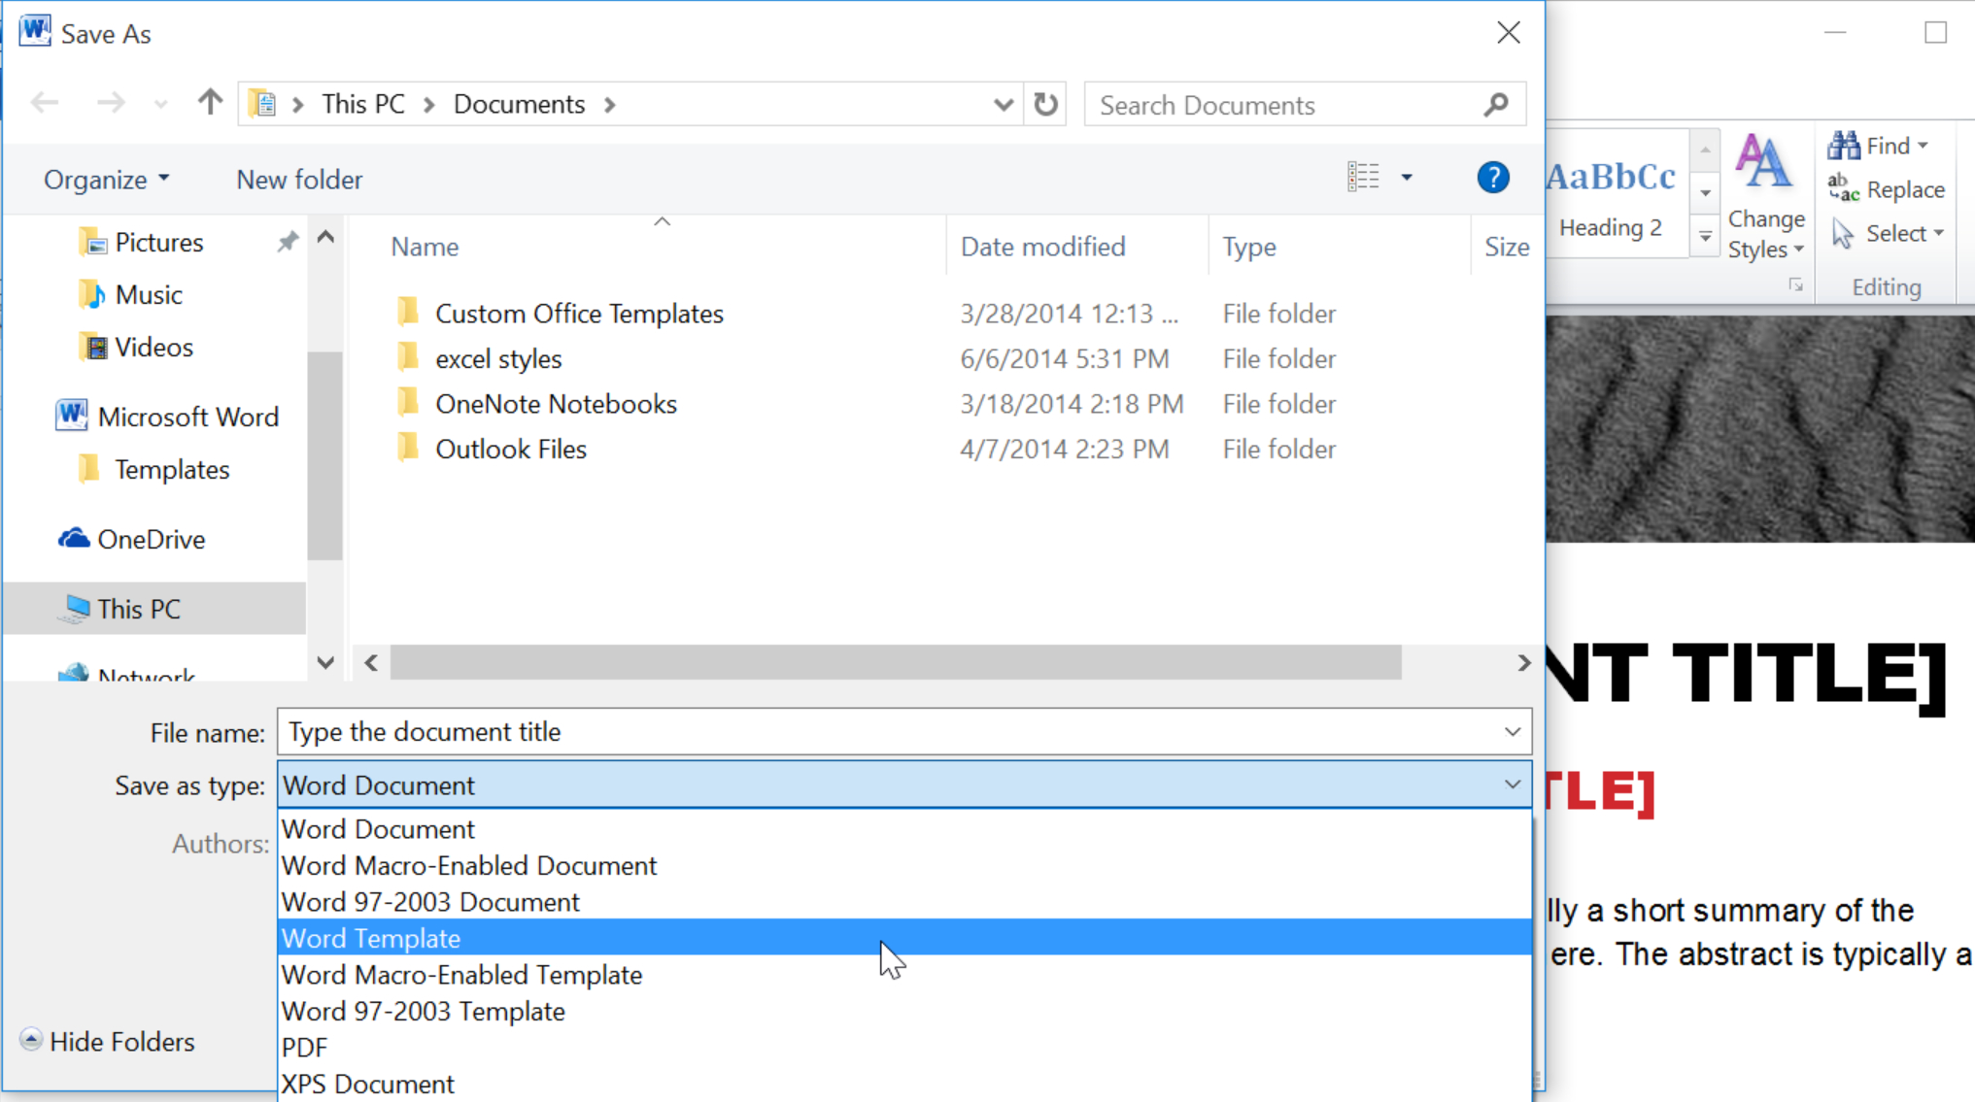1975x1102 pixels.
Task: Click the Help icon button
Action: 1493,178
